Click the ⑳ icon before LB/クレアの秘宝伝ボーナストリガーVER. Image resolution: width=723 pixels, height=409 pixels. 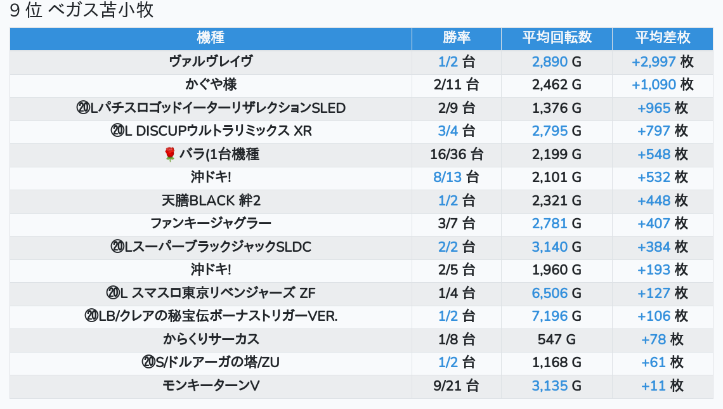click(x=91, y=316)
